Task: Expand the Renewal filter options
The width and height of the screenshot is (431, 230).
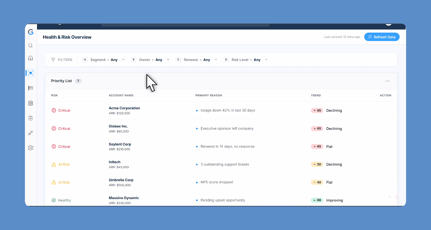Action: coord(216,60)
